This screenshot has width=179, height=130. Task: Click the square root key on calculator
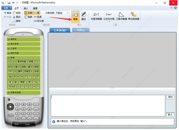click(x=34, y=77)
